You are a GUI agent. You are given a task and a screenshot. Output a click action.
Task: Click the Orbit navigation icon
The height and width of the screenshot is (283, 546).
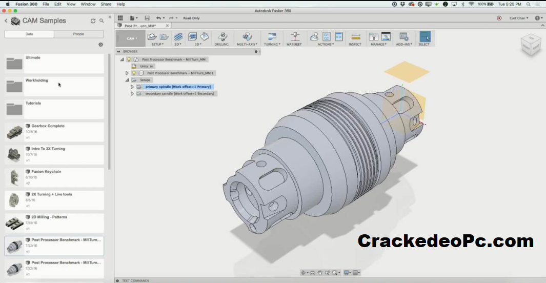point(303,273)
